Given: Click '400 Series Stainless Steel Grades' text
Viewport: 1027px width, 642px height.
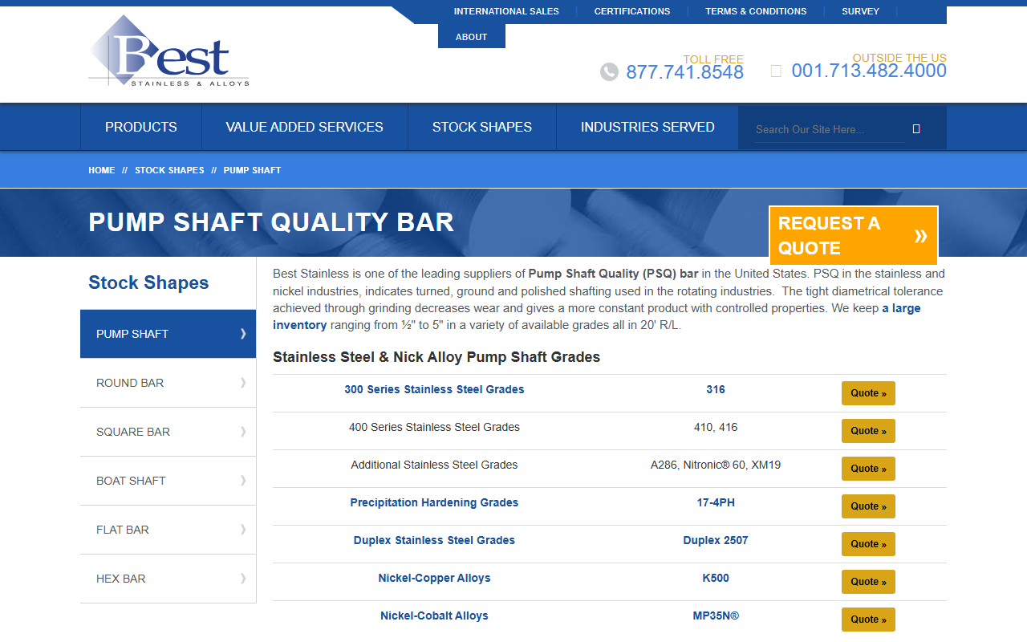Looking at the screenshot, I should (434, 427).
